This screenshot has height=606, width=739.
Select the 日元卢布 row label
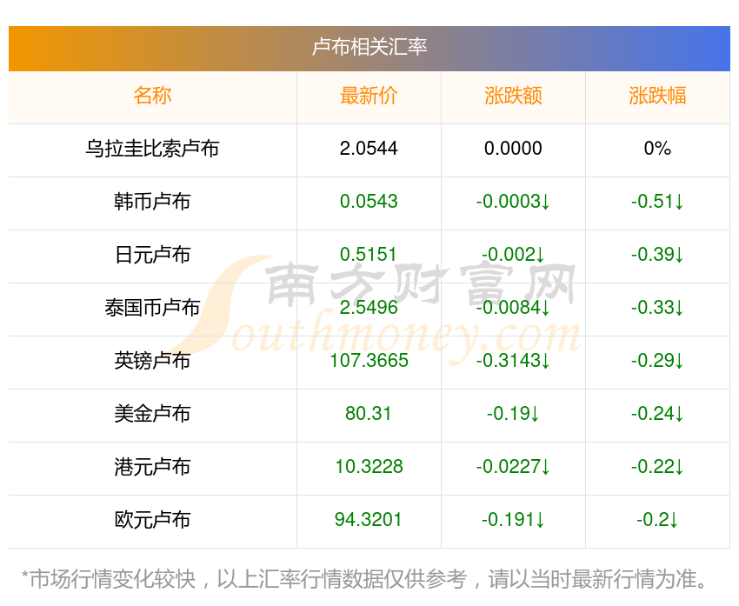[x=152, y=255]
